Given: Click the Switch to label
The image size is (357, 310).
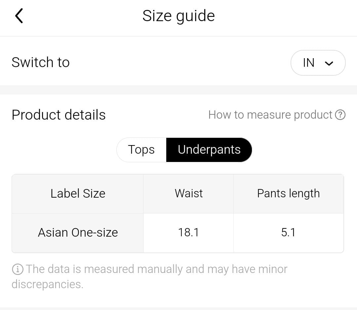Looking at the screenshot, I should (x=41, y=62).
